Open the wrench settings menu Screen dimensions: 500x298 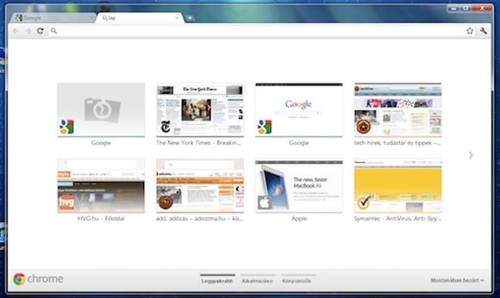(x=483, y=31)
